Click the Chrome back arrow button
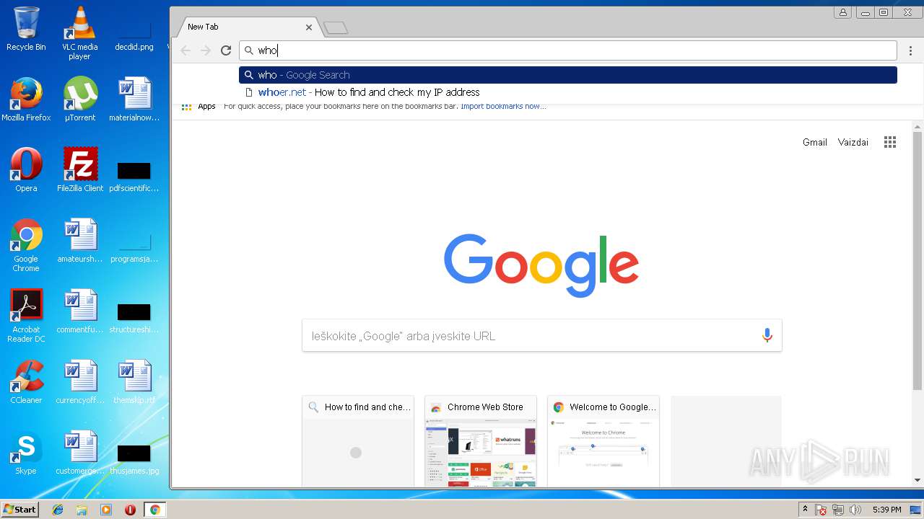924x519 pixels. point(186,50)
